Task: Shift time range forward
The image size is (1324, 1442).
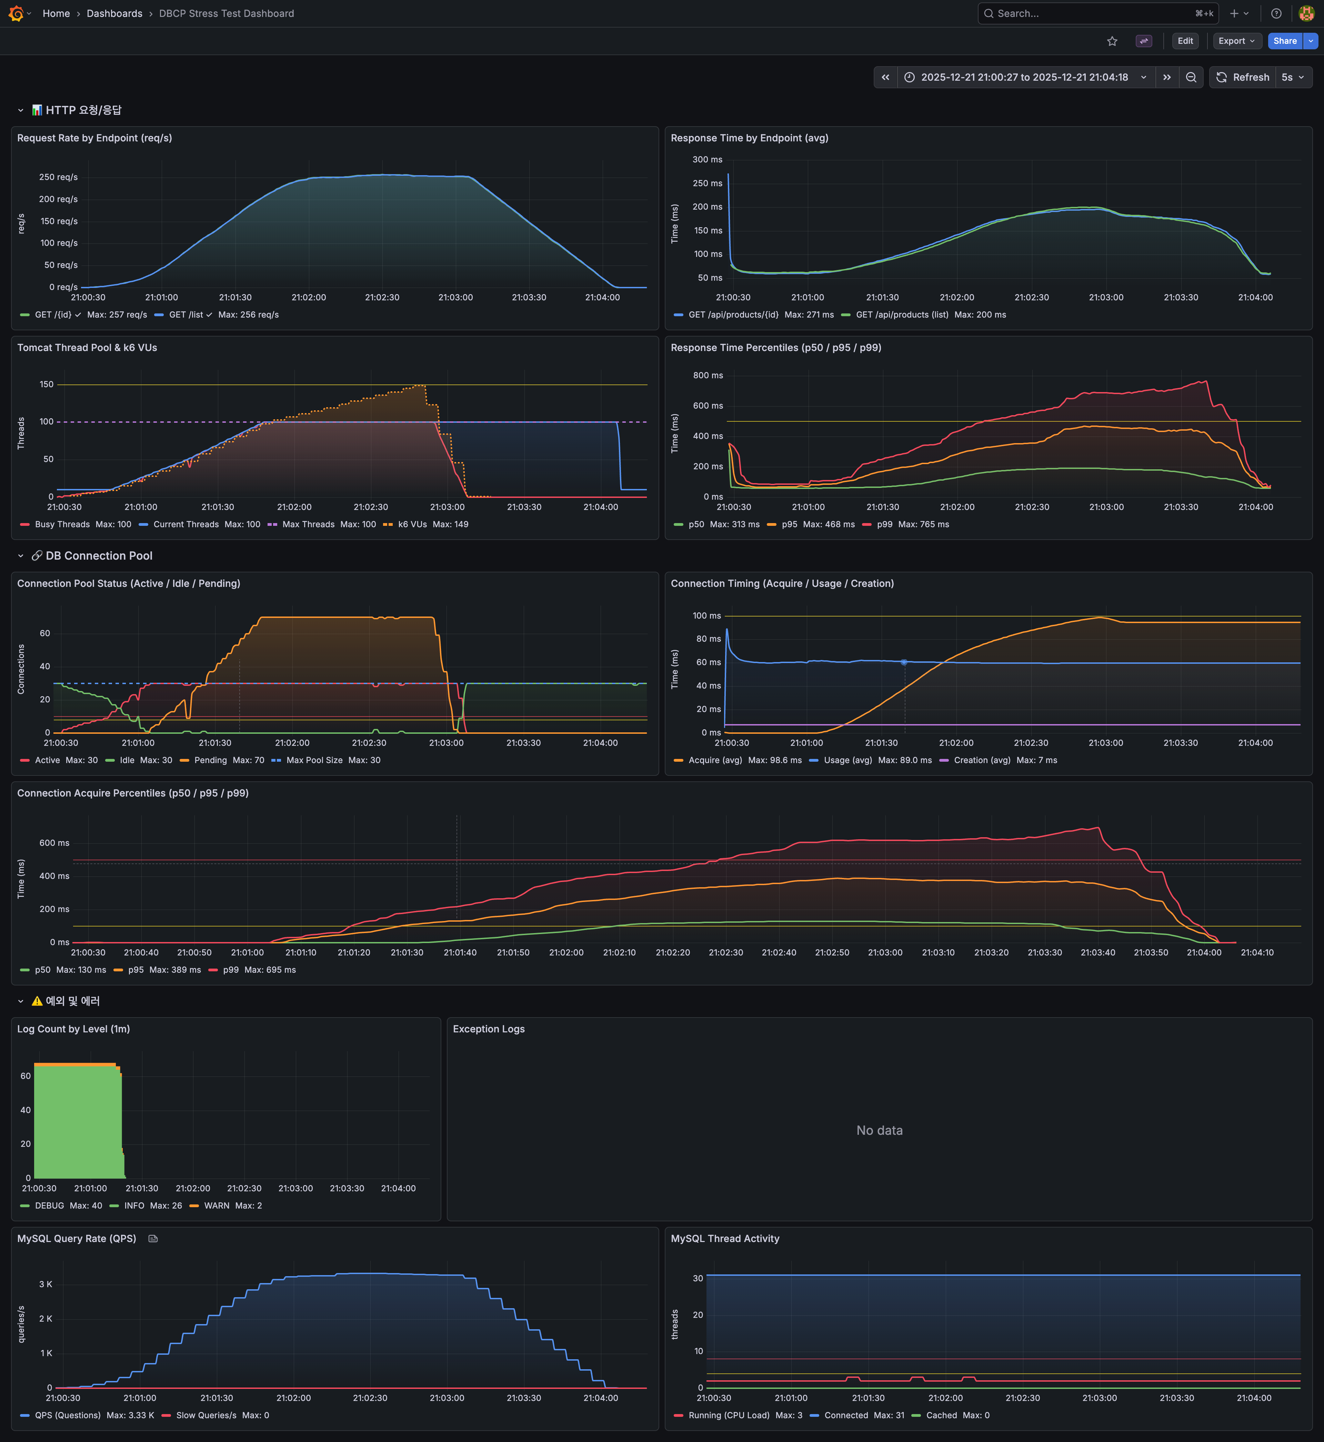Action: (x=1167, y=77)
